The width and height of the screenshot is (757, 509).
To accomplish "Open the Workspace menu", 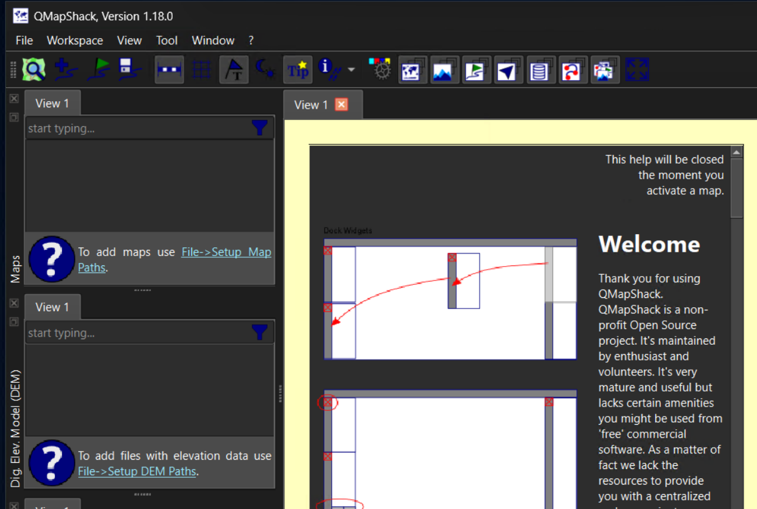I will [x=74, y=40].
